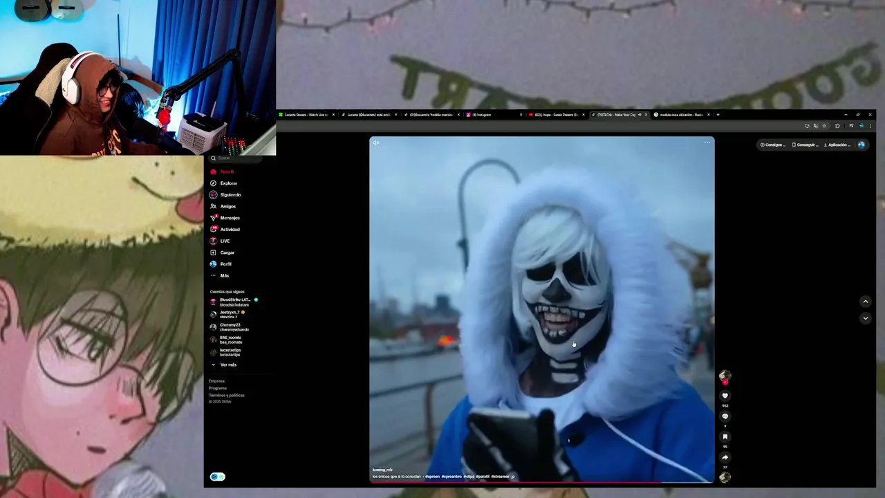Close the Instagram browser tab
Screen dimensions: 885x498
tap(521, 115)
